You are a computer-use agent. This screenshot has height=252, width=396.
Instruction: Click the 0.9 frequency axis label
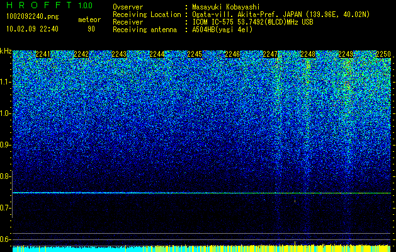[5, 145]
